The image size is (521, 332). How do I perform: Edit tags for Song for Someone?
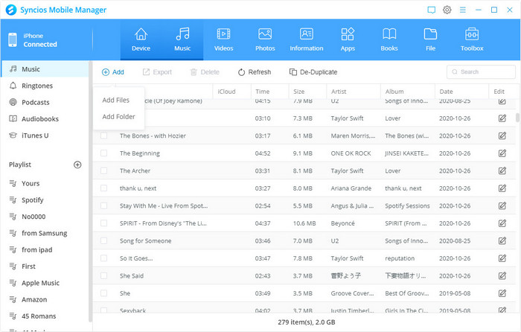click(502, 240)
